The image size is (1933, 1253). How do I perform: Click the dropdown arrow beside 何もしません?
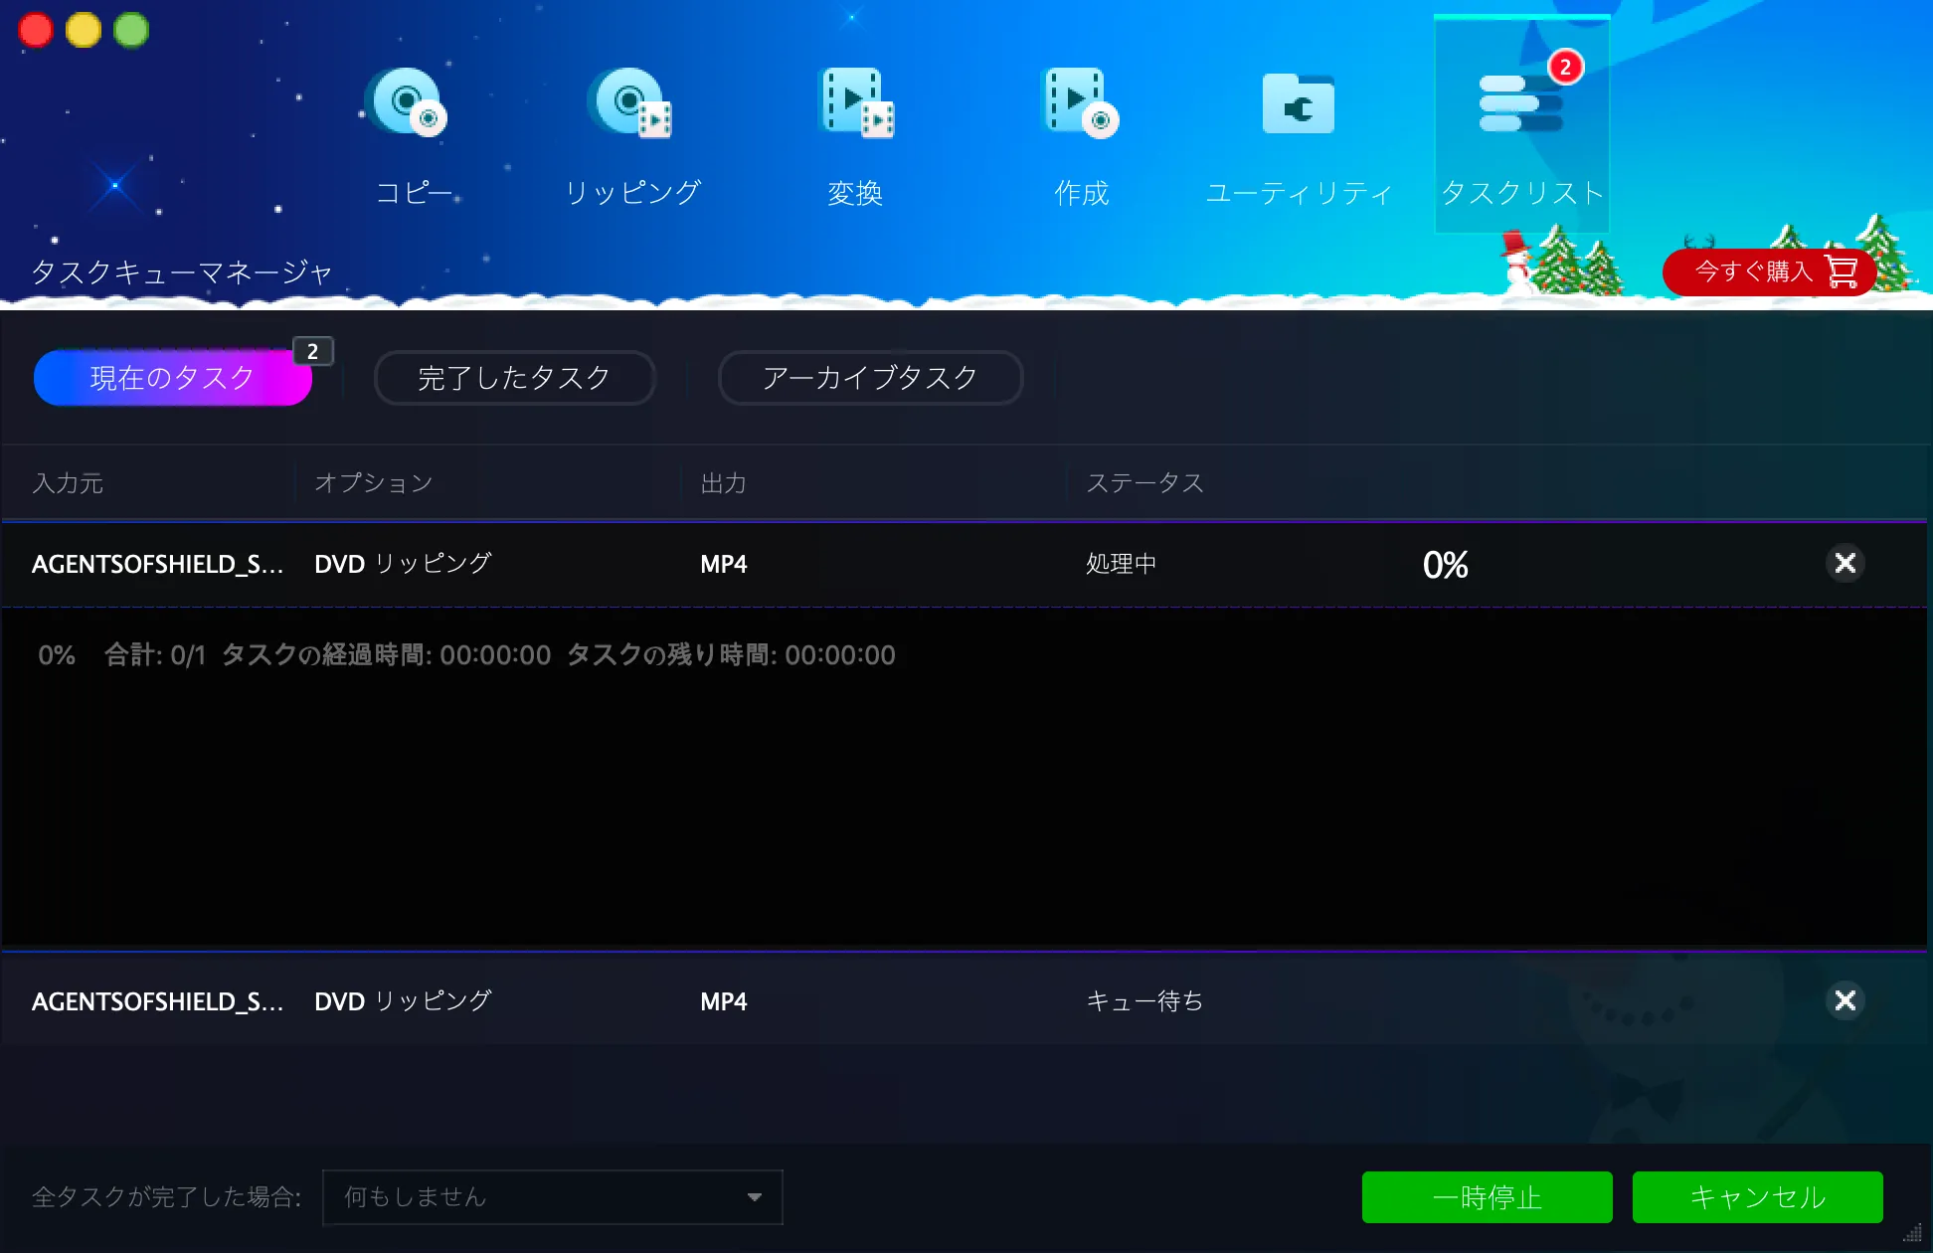755,1197
